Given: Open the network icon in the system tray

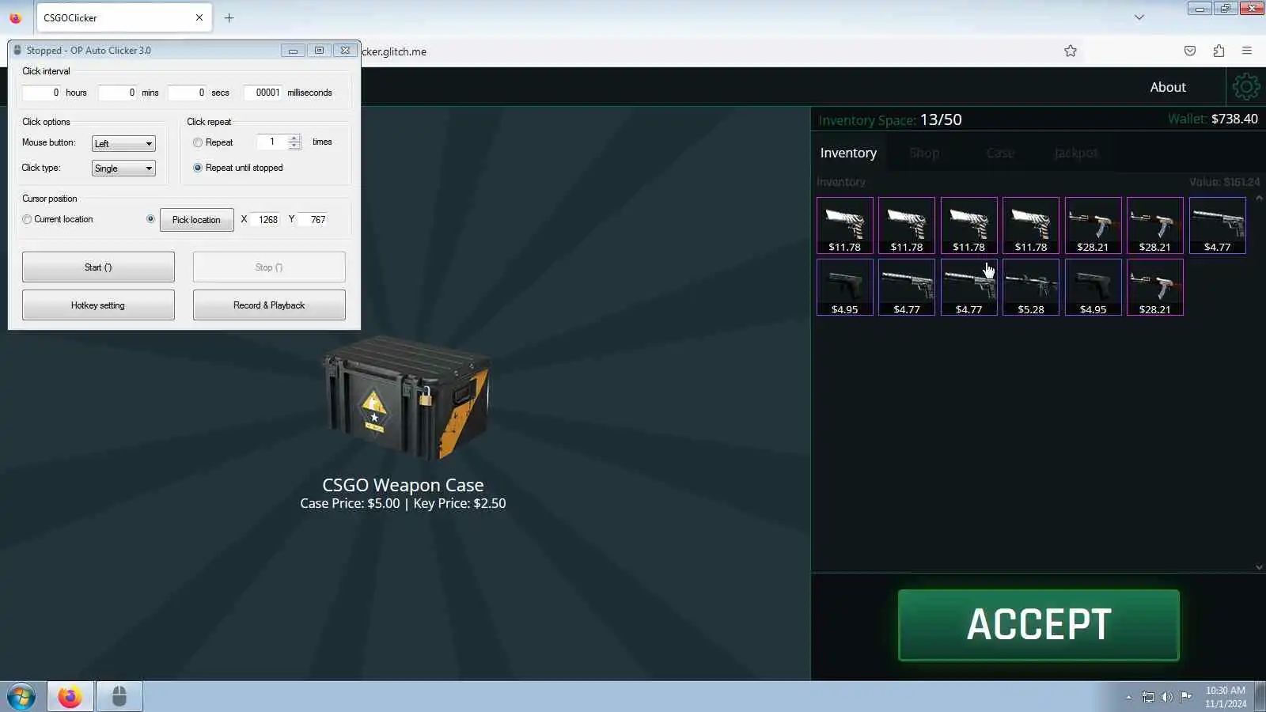Looking at the screenshot, I should pos(1148,697).
